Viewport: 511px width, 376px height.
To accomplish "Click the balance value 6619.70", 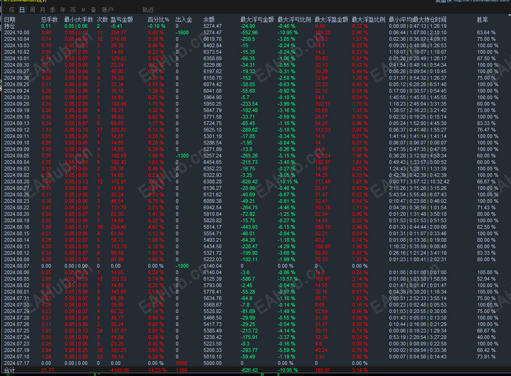I will (212, 39).
